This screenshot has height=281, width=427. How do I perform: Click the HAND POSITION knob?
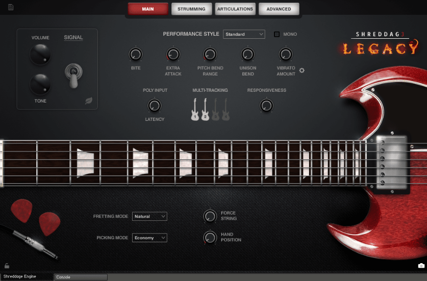(210, 238)
